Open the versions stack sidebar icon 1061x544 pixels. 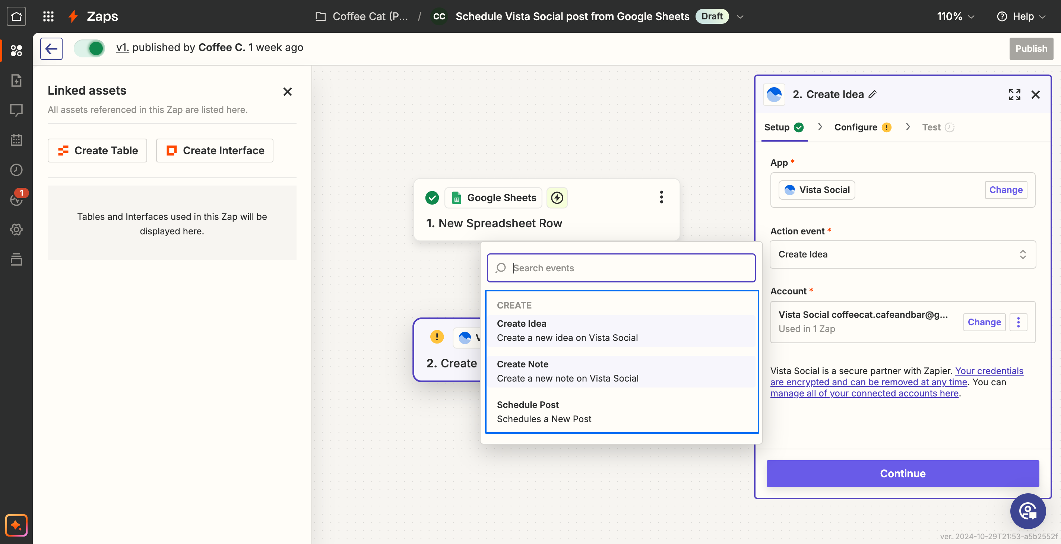(16, 259)
